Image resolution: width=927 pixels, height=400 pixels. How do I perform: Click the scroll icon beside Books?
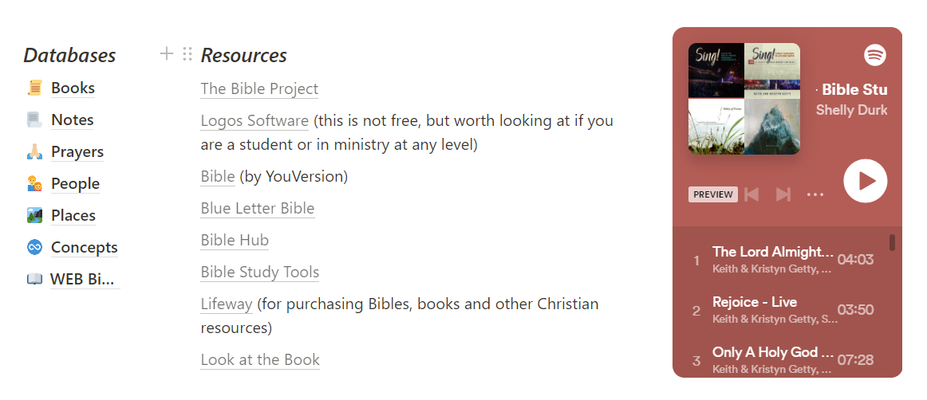coord(35,88)
